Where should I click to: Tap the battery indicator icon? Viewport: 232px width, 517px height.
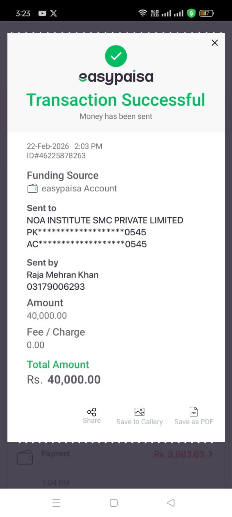[x=206, y=13]
